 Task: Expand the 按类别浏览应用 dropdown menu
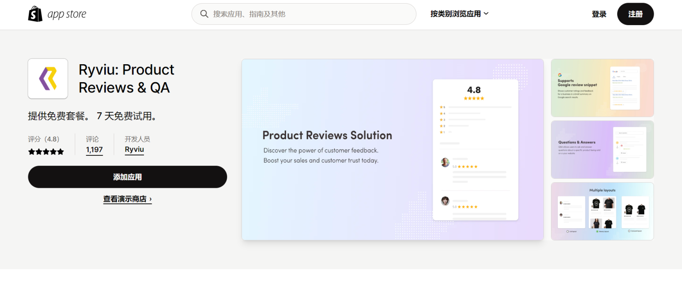pyautogui.click(x=455, y=14)
